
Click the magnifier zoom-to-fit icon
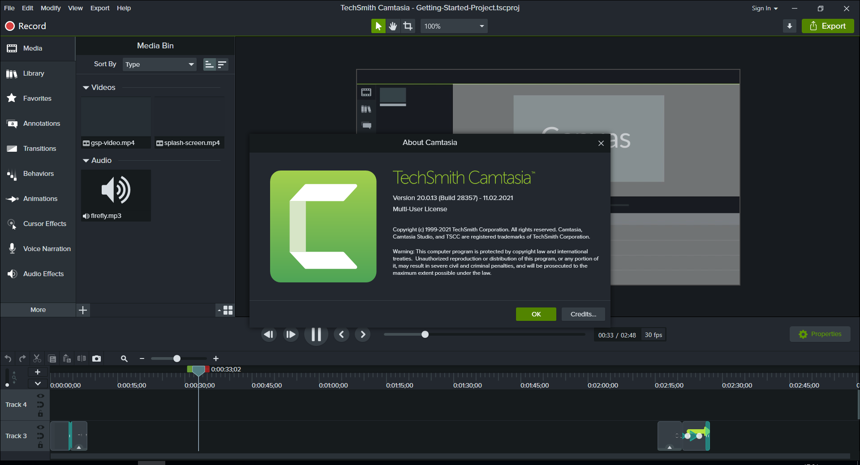pyautogui.click(x=124, y=358)
